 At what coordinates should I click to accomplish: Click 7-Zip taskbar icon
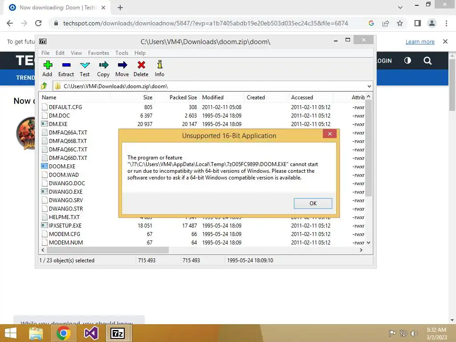118,333
